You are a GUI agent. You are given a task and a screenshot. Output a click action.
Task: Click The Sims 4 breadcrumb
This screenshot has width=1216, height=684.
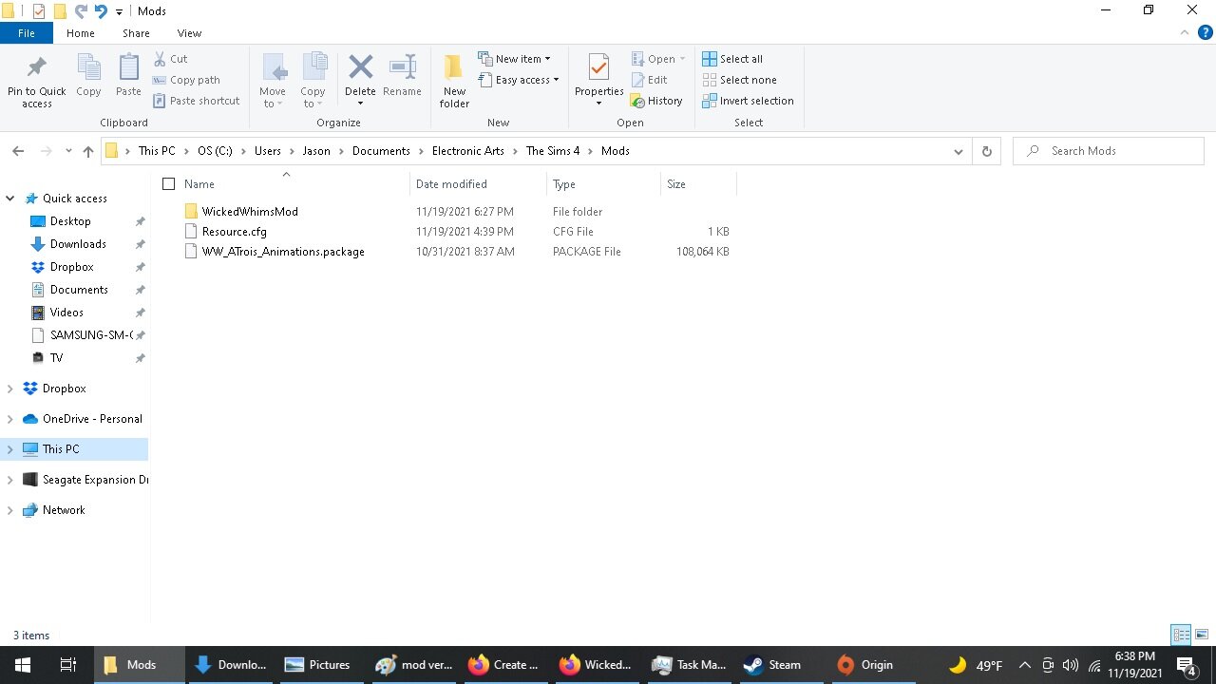pyautogui.click(x=553, y=151)
